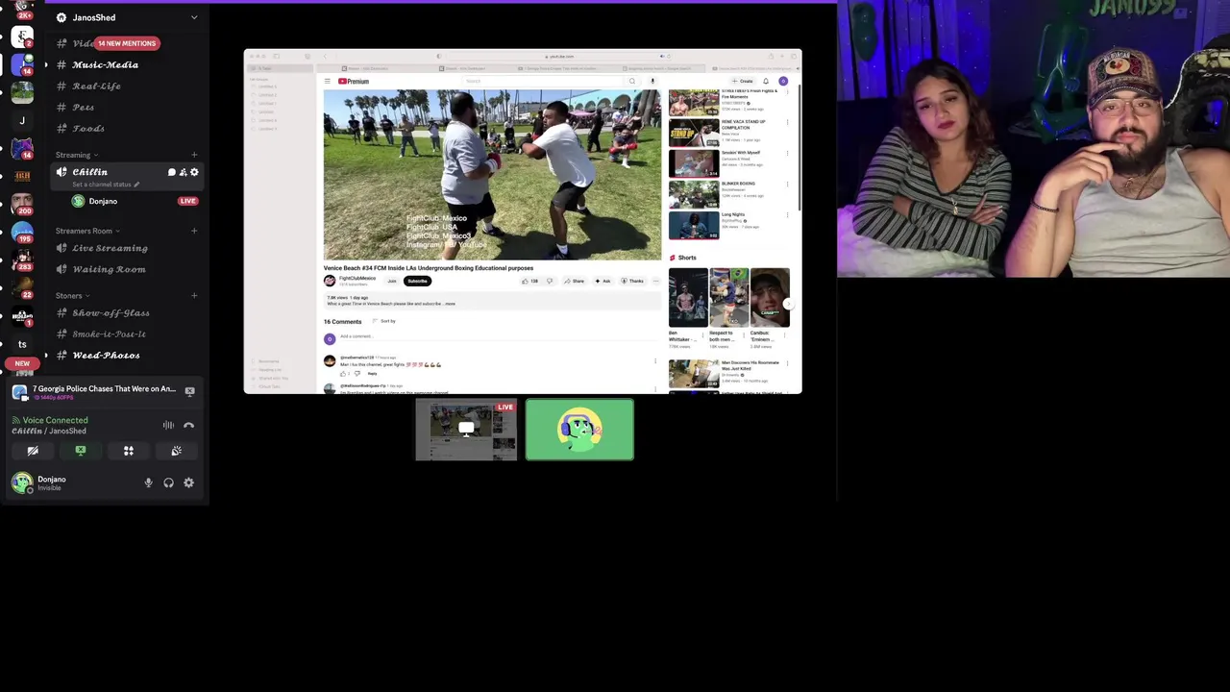
Task: Add a channel to Stoners category
Action: tap(194, 295)
